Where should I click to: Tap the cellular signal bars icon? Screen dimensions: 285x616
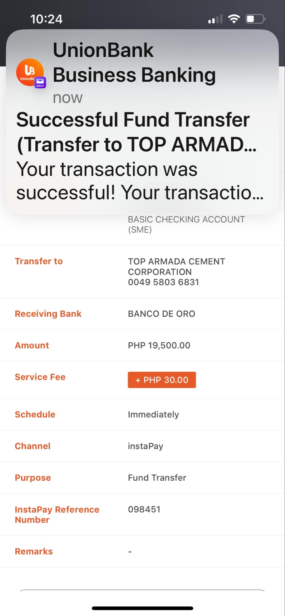[215, 20]
